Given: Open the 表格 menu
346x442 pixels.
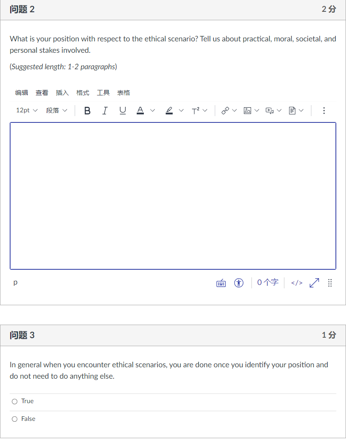Looking at the screenshot, I should click(x=123, y=93).
